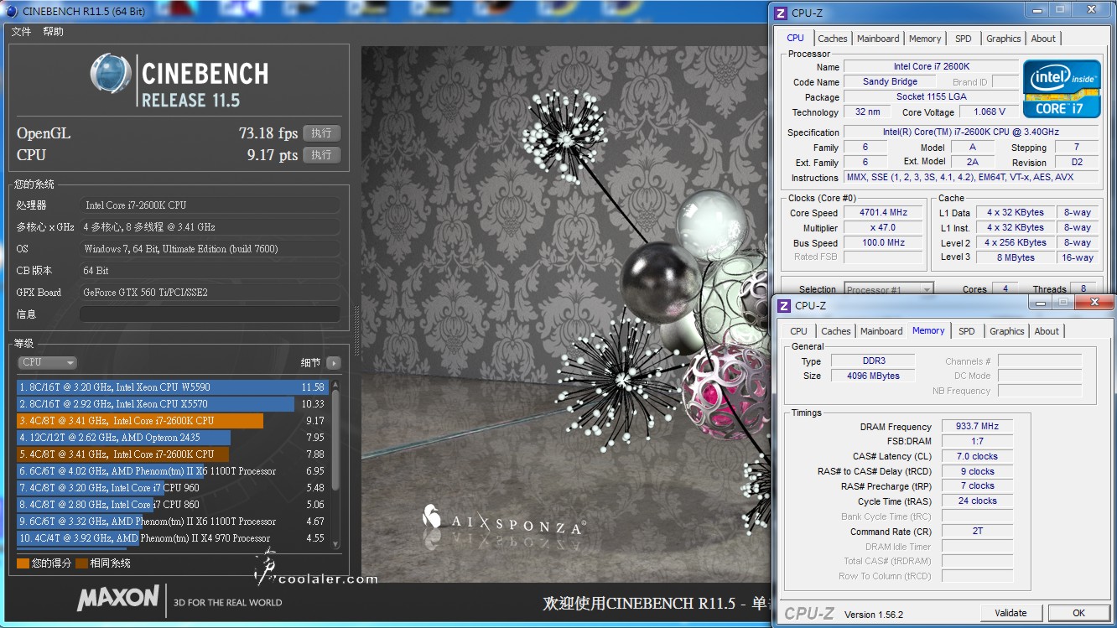Select ranking row 2 Intel Xeon CPU X5570
Screen dimensions: 1117x628
172,404
